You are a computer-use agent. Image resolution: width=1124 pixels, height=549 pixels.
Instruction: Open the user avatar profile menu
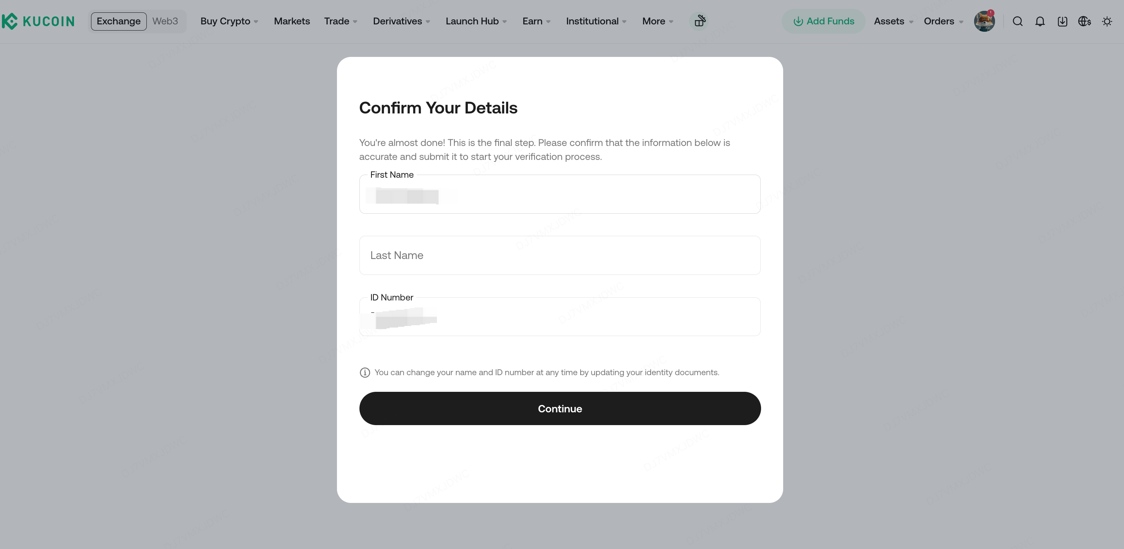[985, 21]
